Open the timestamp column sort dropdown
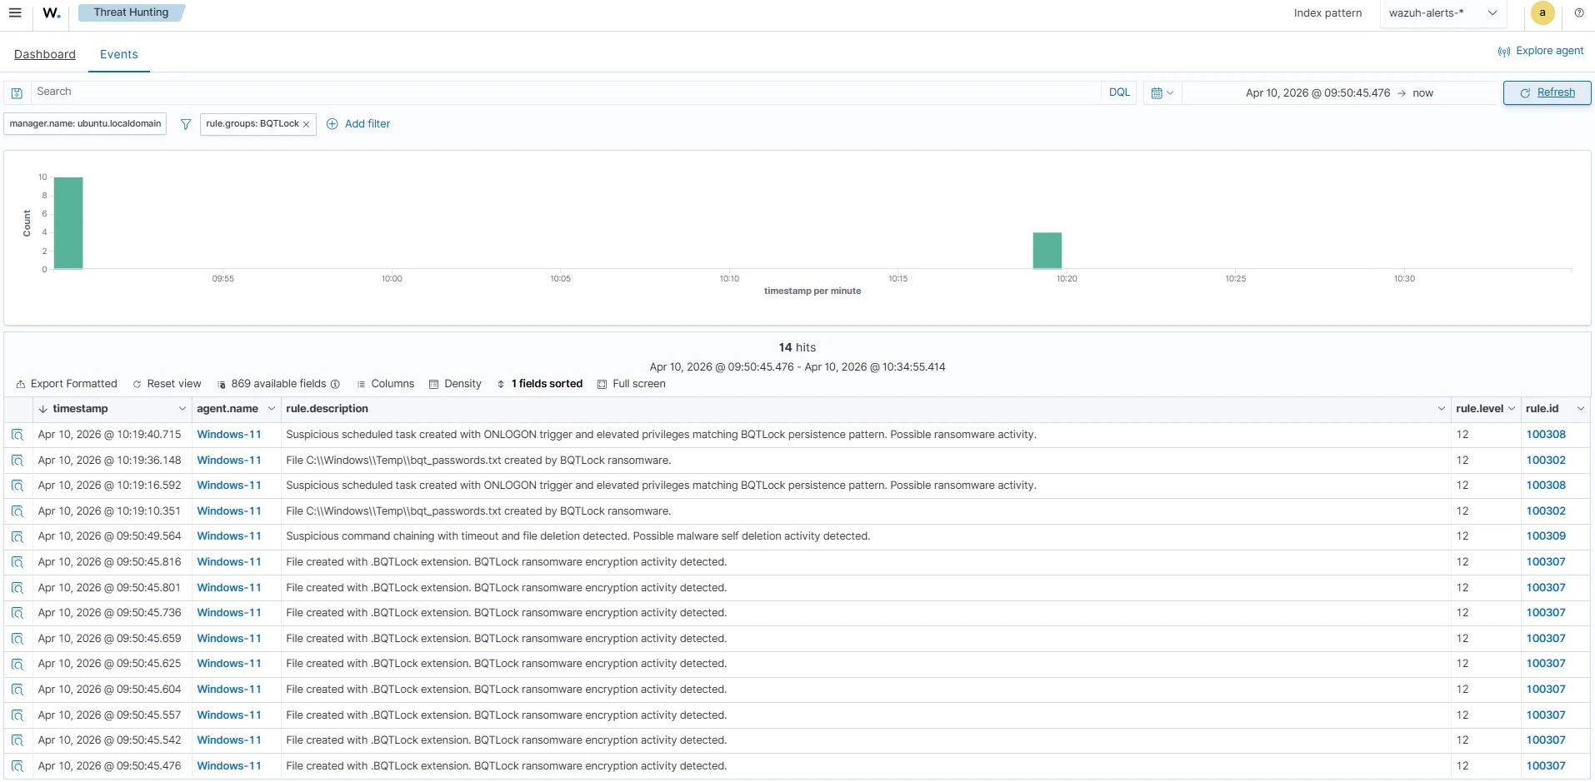The image size is (1595, 782). 182,408
